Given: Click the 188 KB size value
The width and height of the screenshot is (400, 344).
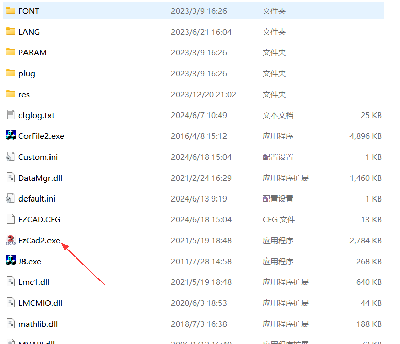Looking at the screenshot, I should (x=369, y=324).
